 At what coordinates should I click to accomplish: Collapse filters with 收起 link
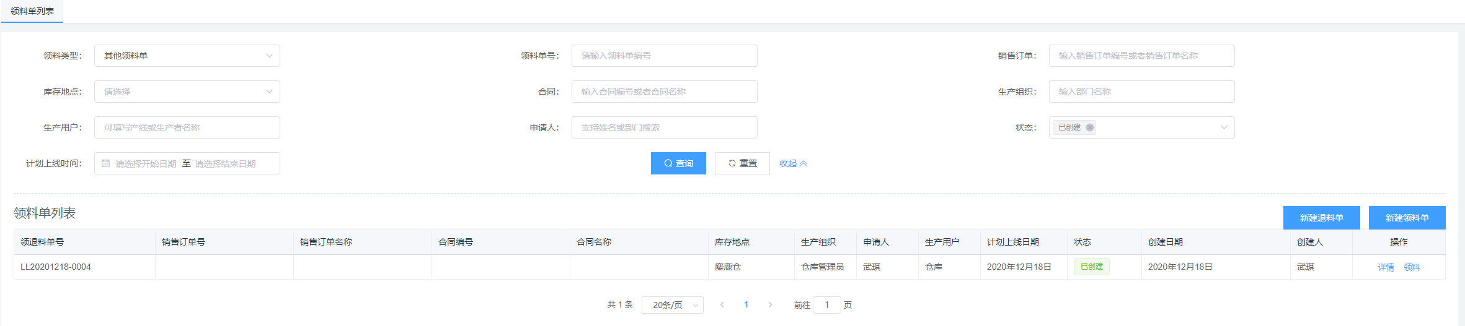(x=792, y=163)
